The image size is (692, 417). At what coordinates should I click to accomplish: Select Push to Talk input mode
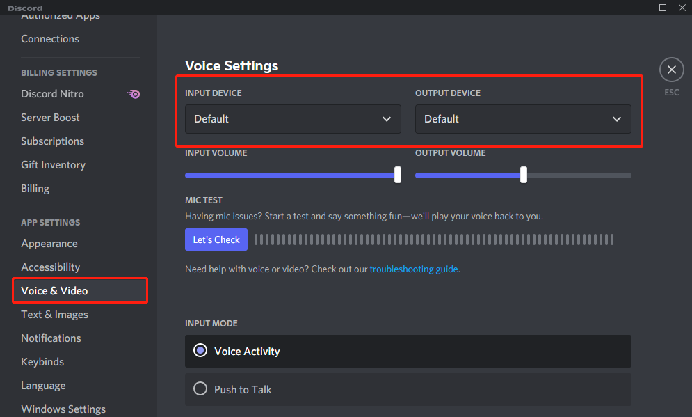408,390
